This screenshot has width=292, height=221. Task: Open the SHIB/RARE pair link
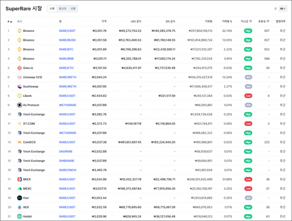pos(67,161)
